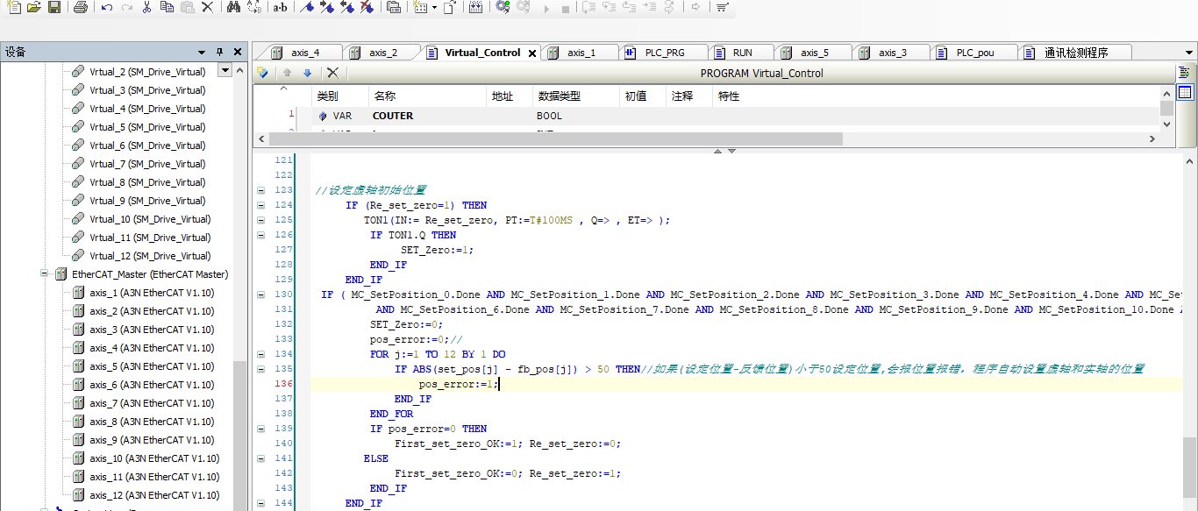Image resolution: width=1198 pixels, height=511 pixels.
Task: Undo the last edit
Action: [x=107, y=7]
